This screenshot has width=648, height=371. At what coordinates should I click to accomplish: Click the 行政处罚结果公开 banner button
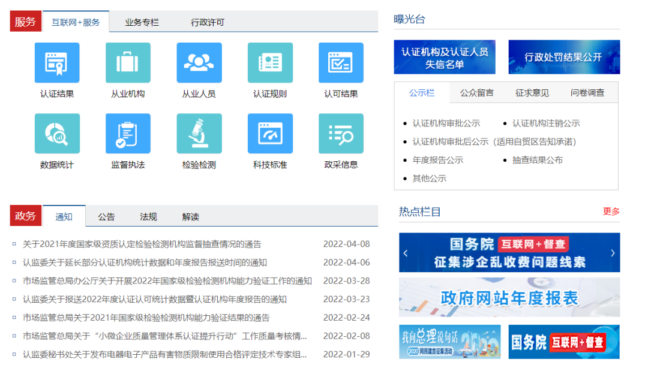[x=563, y=57]
